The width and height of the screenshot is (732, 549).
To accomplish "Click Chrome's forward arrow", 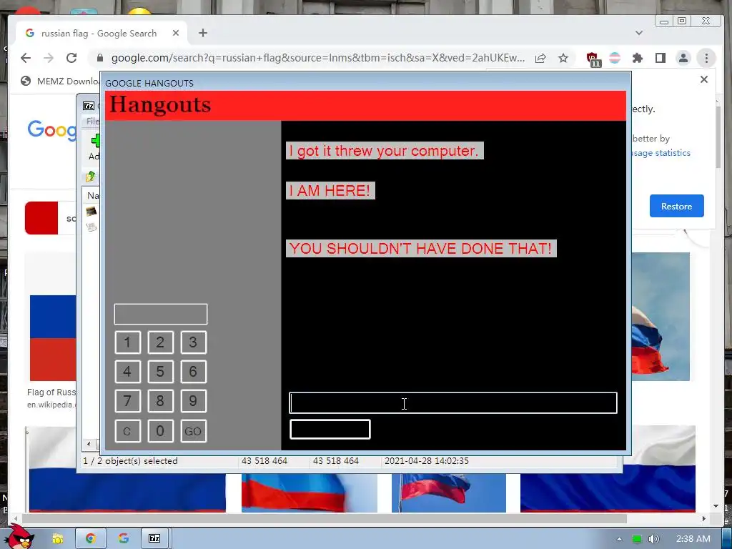I will tap(49, 58).
